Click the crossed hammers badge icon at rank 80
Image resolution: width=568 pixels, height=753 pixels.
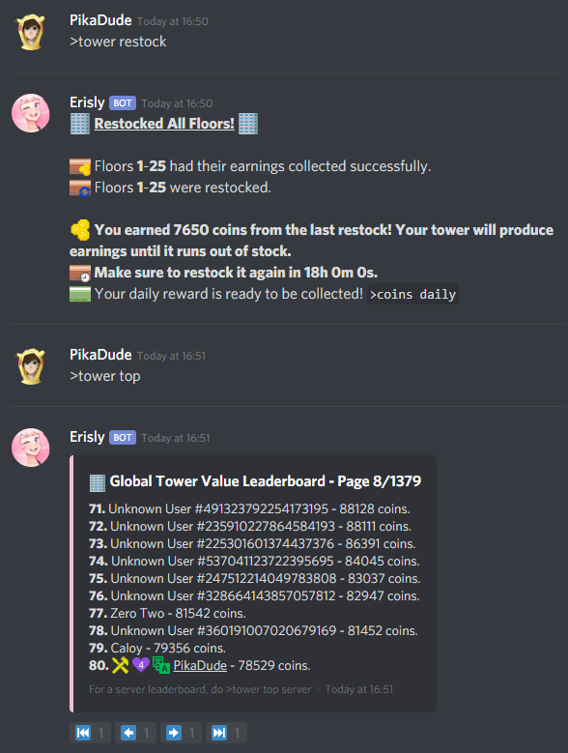pos(120,665)
